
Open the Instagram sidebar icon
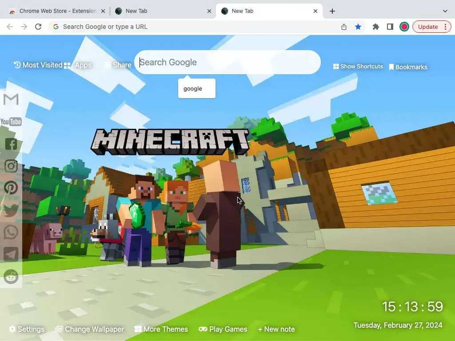pyautogui.click(x=11, y=166)
